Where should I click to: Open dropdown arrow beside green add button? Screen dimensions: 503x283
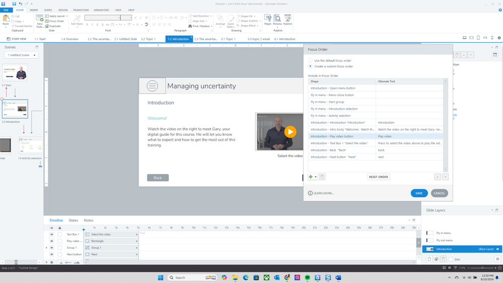(x=316, y=177)
